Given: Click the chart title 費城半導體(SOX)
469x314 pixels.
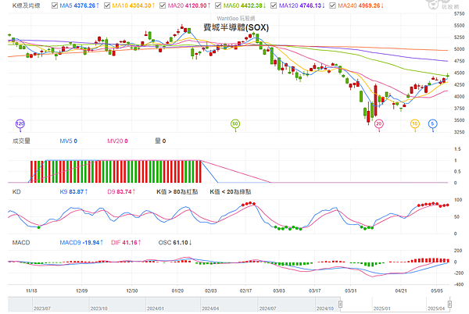Looking at the screenshot, I should tap(236, 27).
